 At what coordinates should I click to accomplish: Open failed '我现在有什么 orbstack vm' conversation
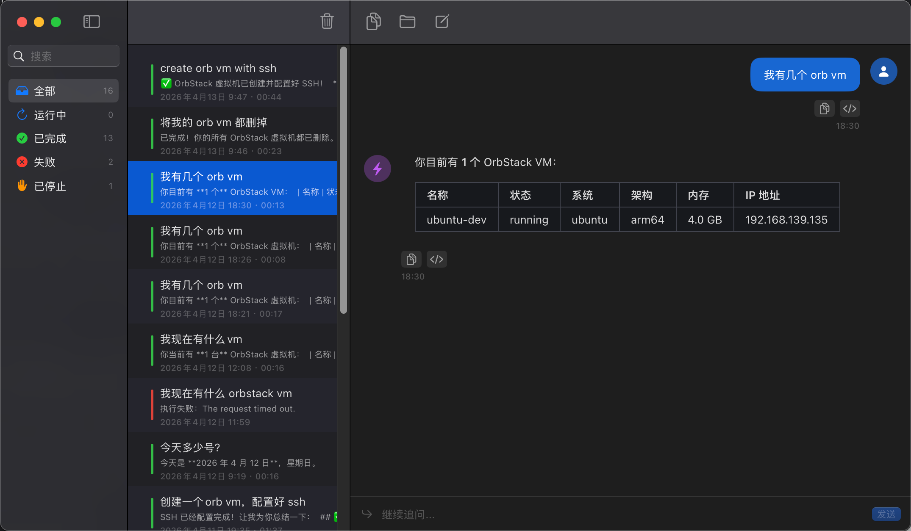point(233,405)
